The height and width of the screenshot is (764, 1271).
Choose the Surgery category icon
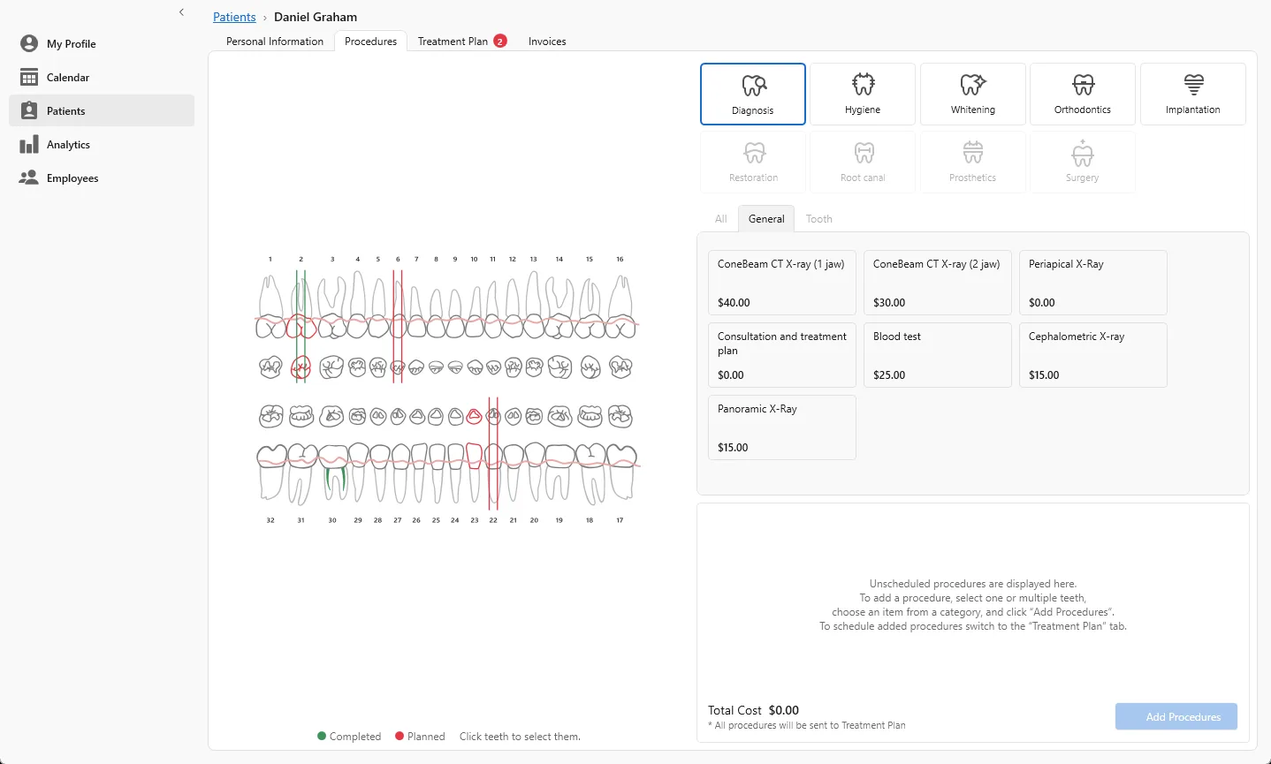point(1083,162)
